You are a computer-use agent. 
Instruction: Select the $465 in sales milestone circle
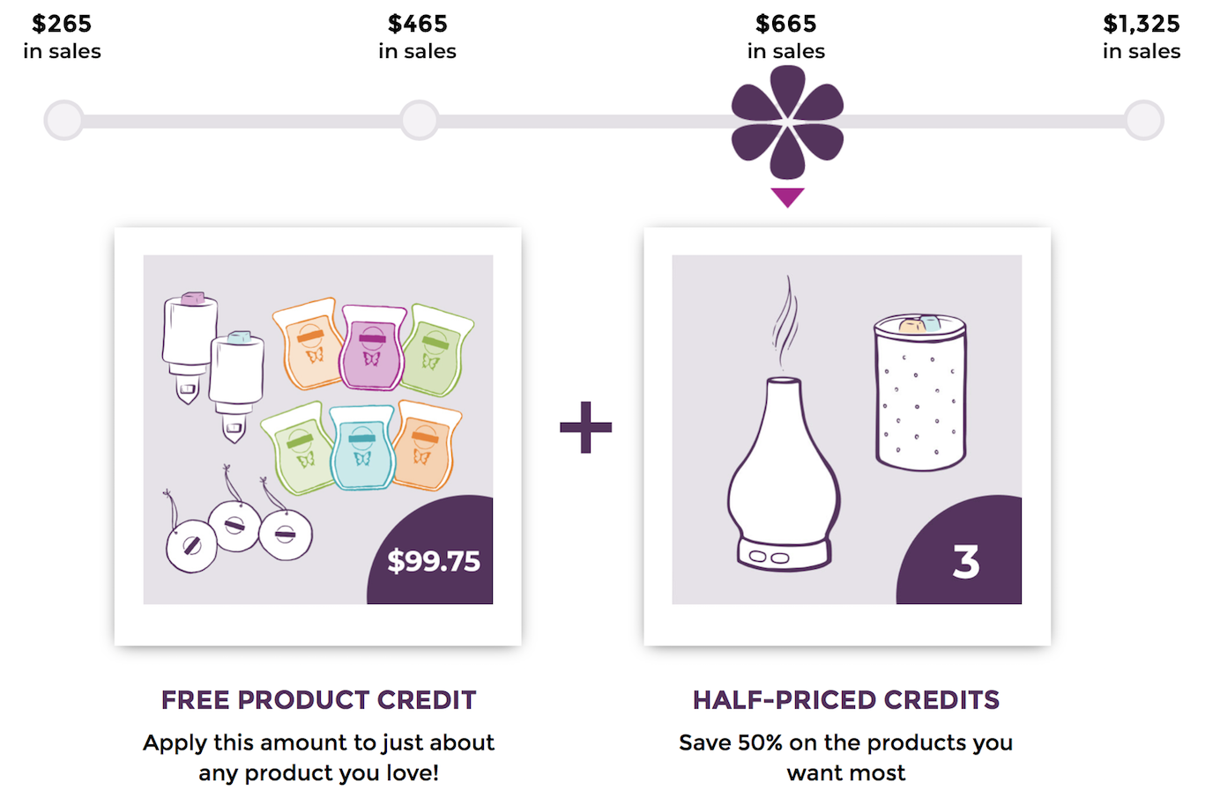pos(420,120)
